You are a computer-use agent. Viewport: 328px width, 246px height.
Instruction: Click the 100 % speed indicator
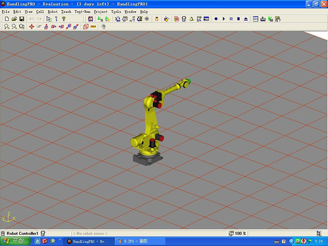point(237,233)
